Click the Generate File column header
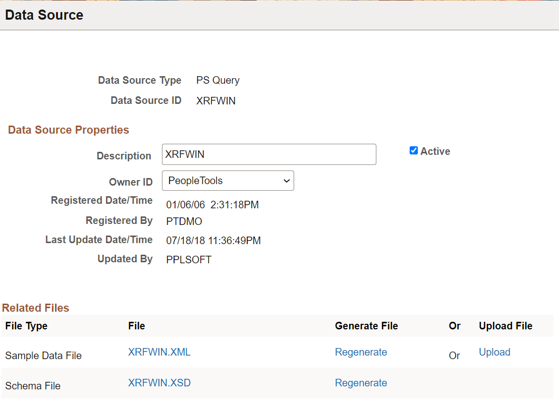The width and height of the screenshot is (559, 403). click(366, 326)
